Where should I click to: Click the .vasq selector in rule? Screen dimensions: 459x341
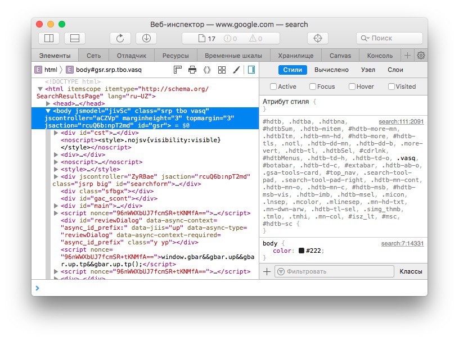[x=406, y=158]
